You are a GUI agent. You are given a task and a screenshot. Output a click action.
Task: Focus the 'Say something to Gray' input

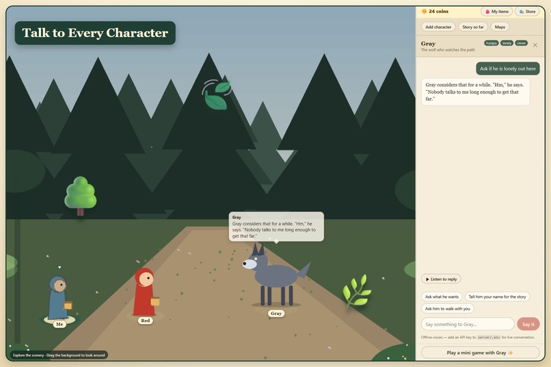click(468, 324)
